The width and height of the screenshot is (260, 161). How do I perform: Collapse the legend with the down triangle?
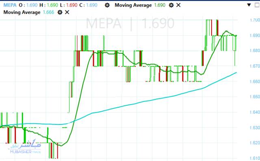coord(249,5)
